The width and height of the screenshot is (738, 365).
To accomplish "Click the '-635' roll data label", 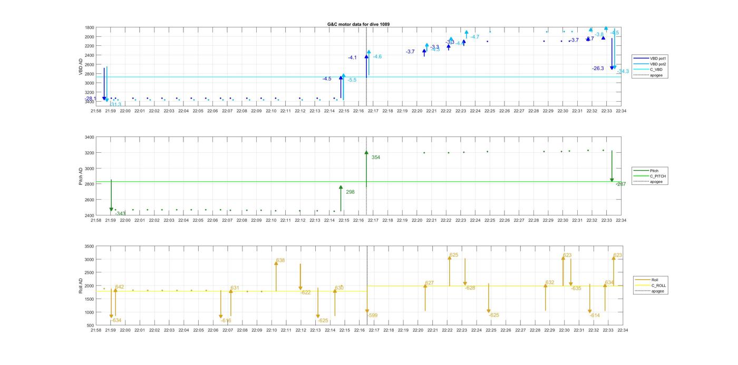I will 576,288.
